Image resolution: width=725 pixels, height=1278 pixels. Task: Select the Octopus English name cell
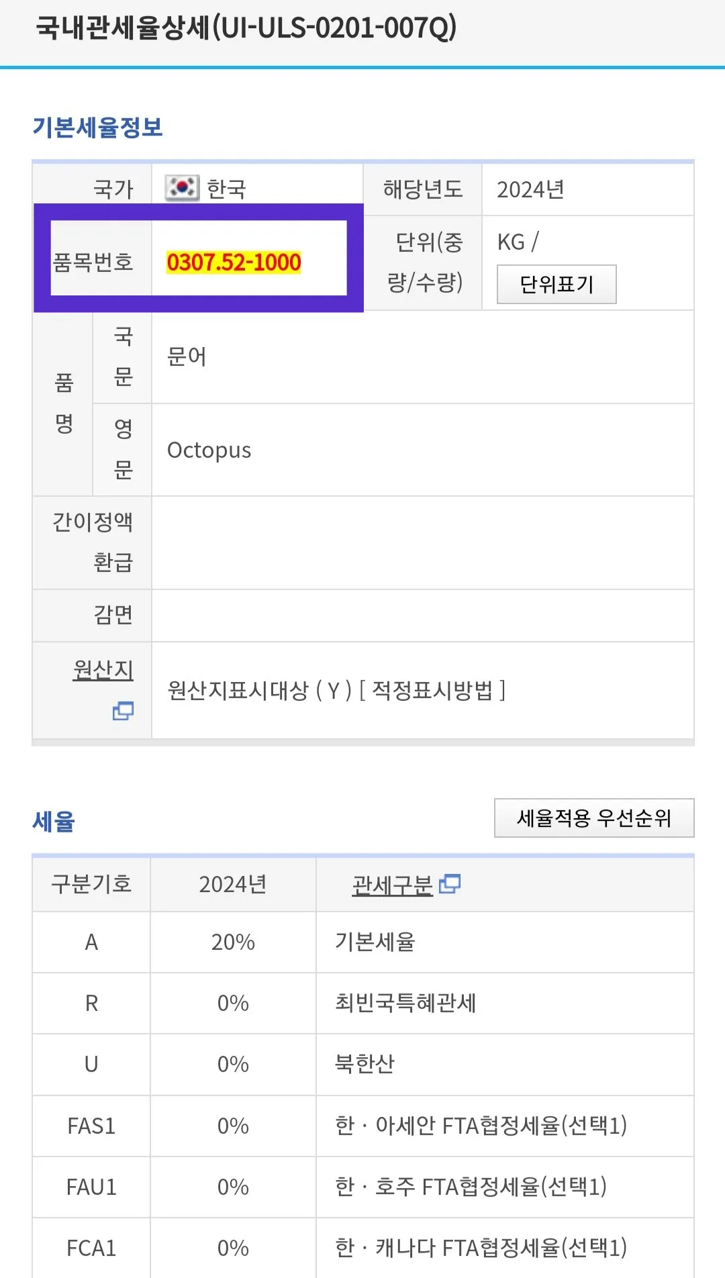[209, 450]
